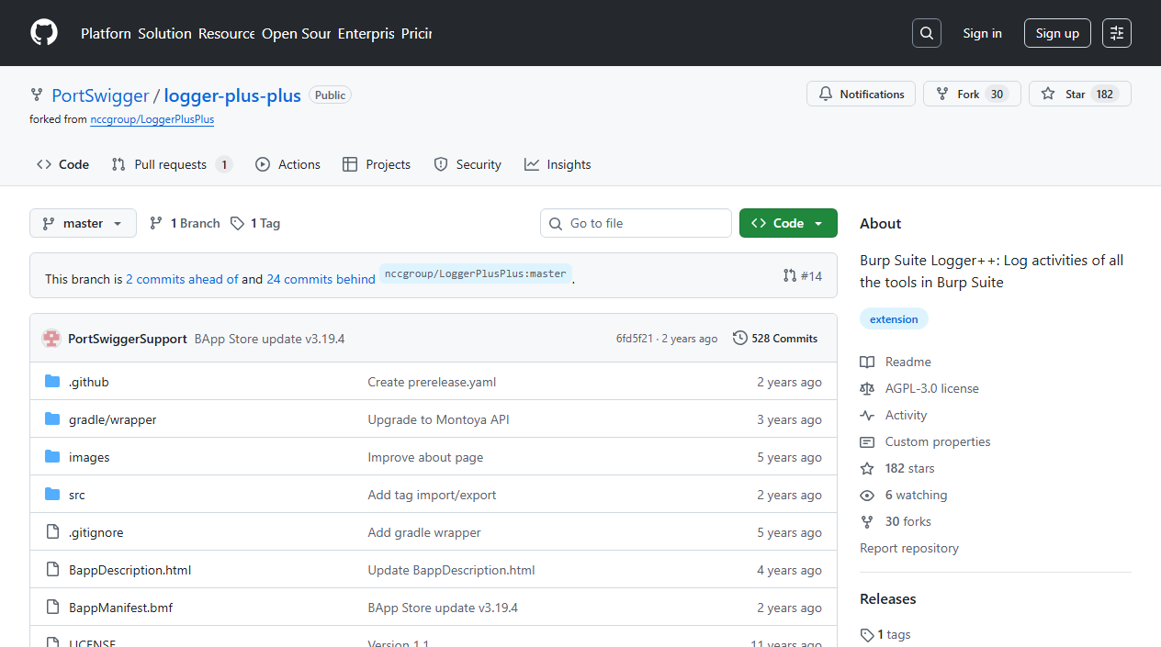Click the Notifications button
1161x647 pixels.
coord(861,94)
